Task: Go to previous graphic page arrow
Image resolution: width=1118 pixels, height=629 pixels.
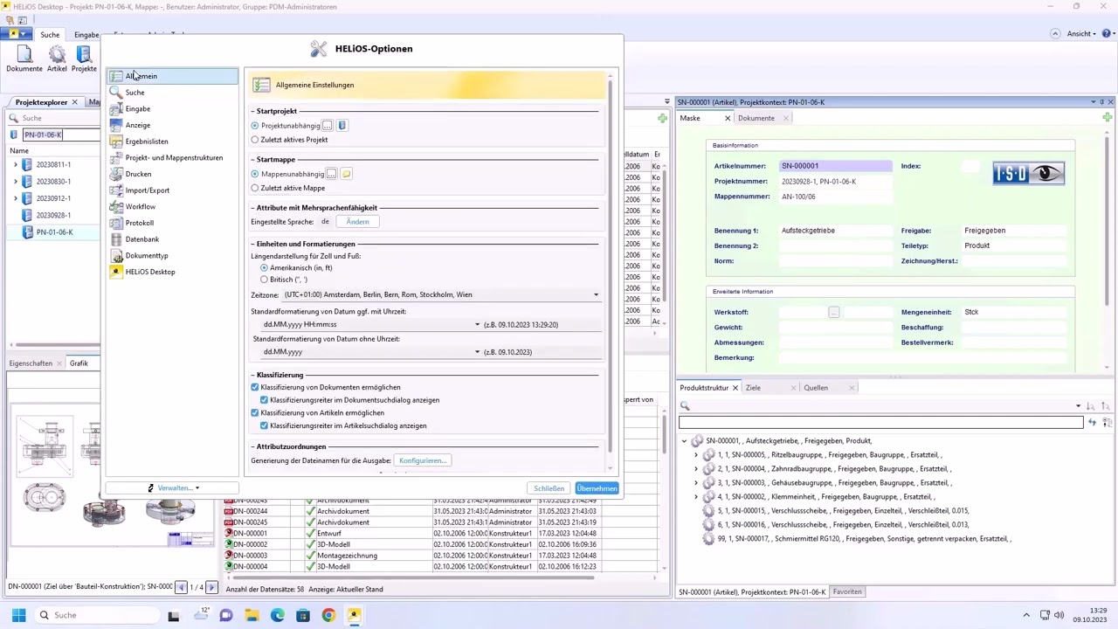Action: coord(181,587)
